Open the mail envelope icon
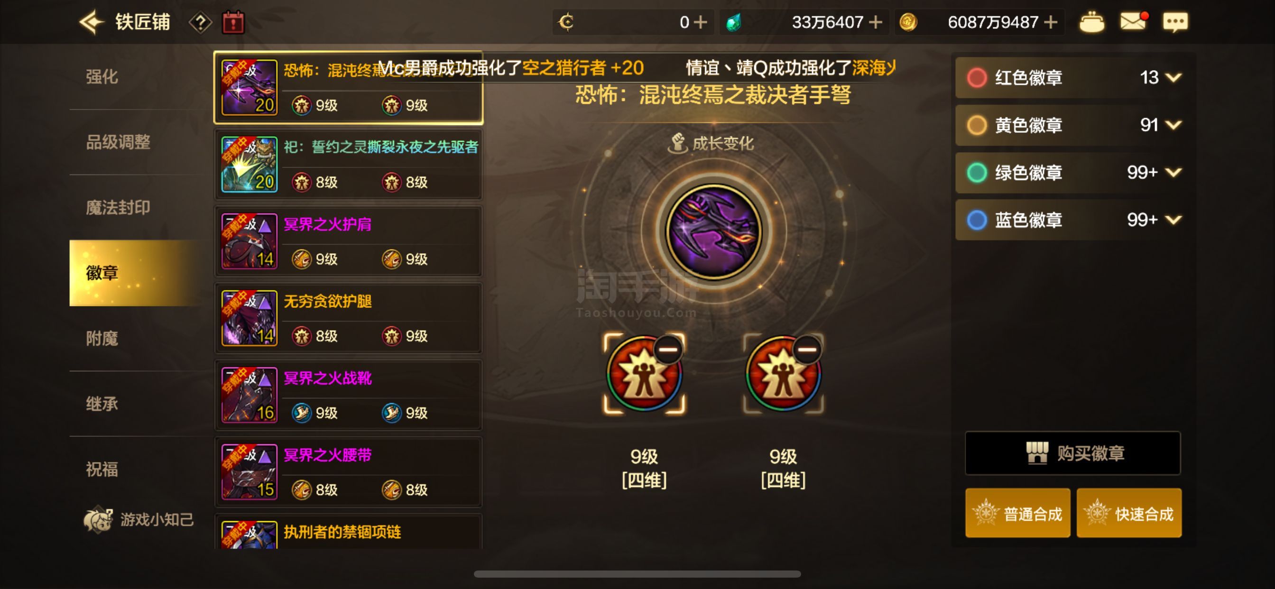The height and width of the screenshot is (589, 1275). [1133, 21]
